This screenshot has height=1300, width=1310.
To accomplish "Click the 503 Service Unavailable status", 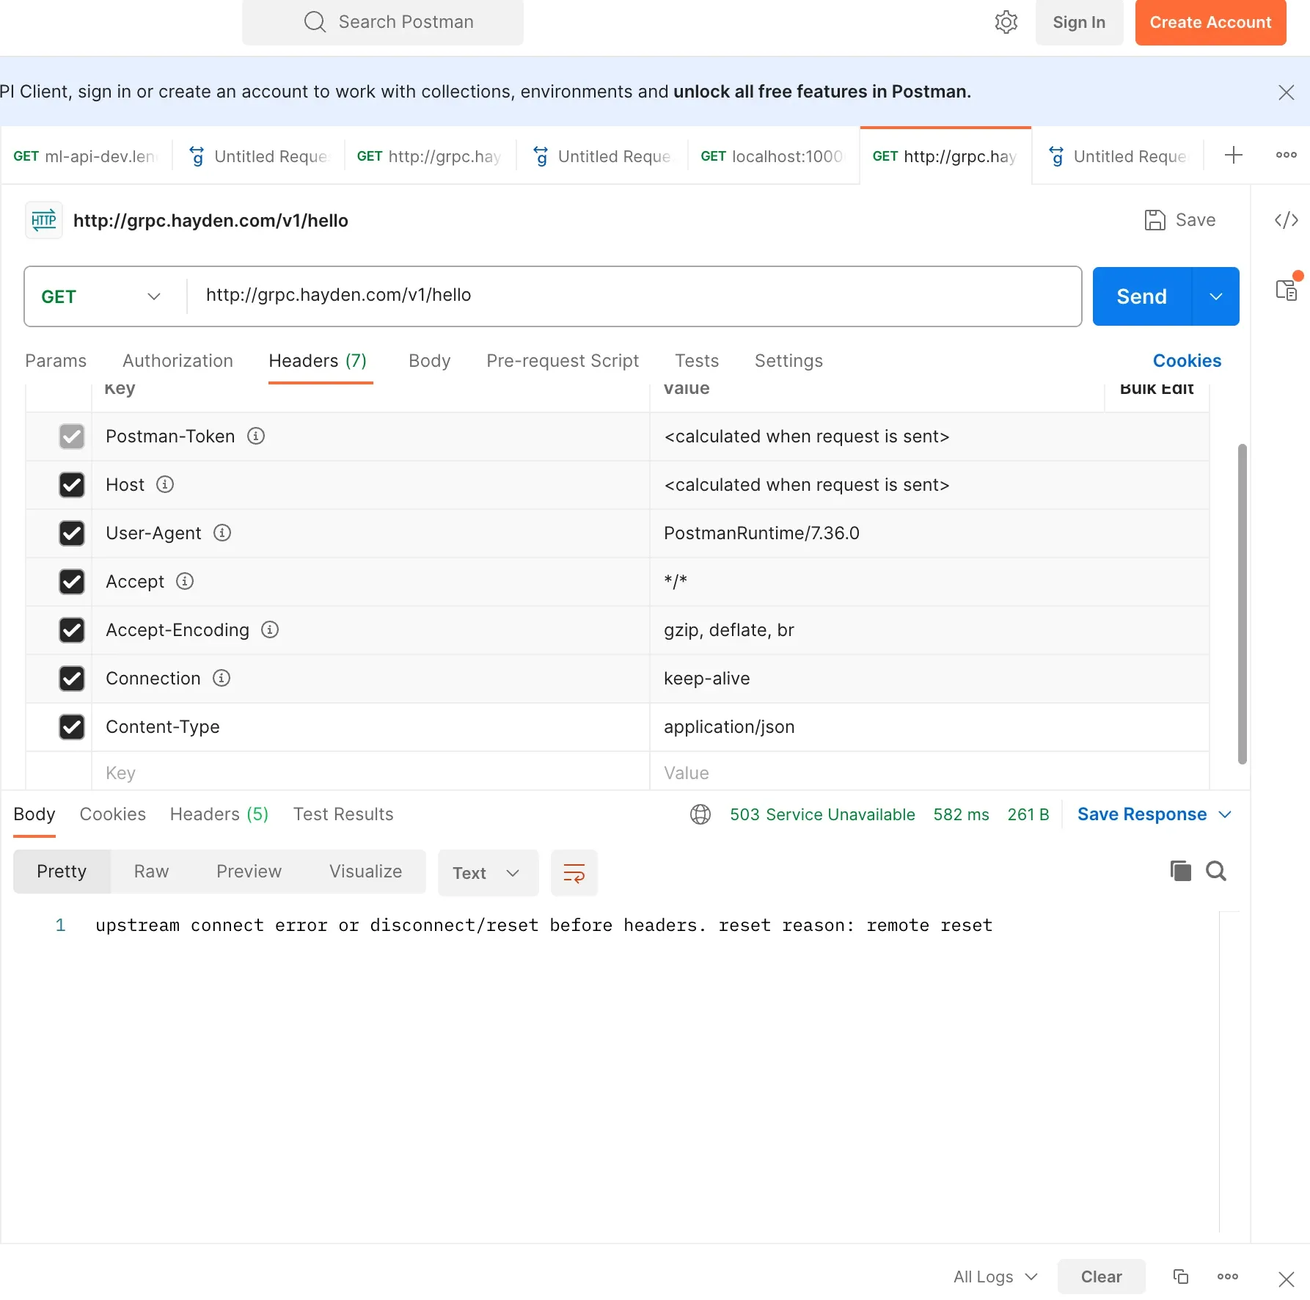I will coord(822,814).
